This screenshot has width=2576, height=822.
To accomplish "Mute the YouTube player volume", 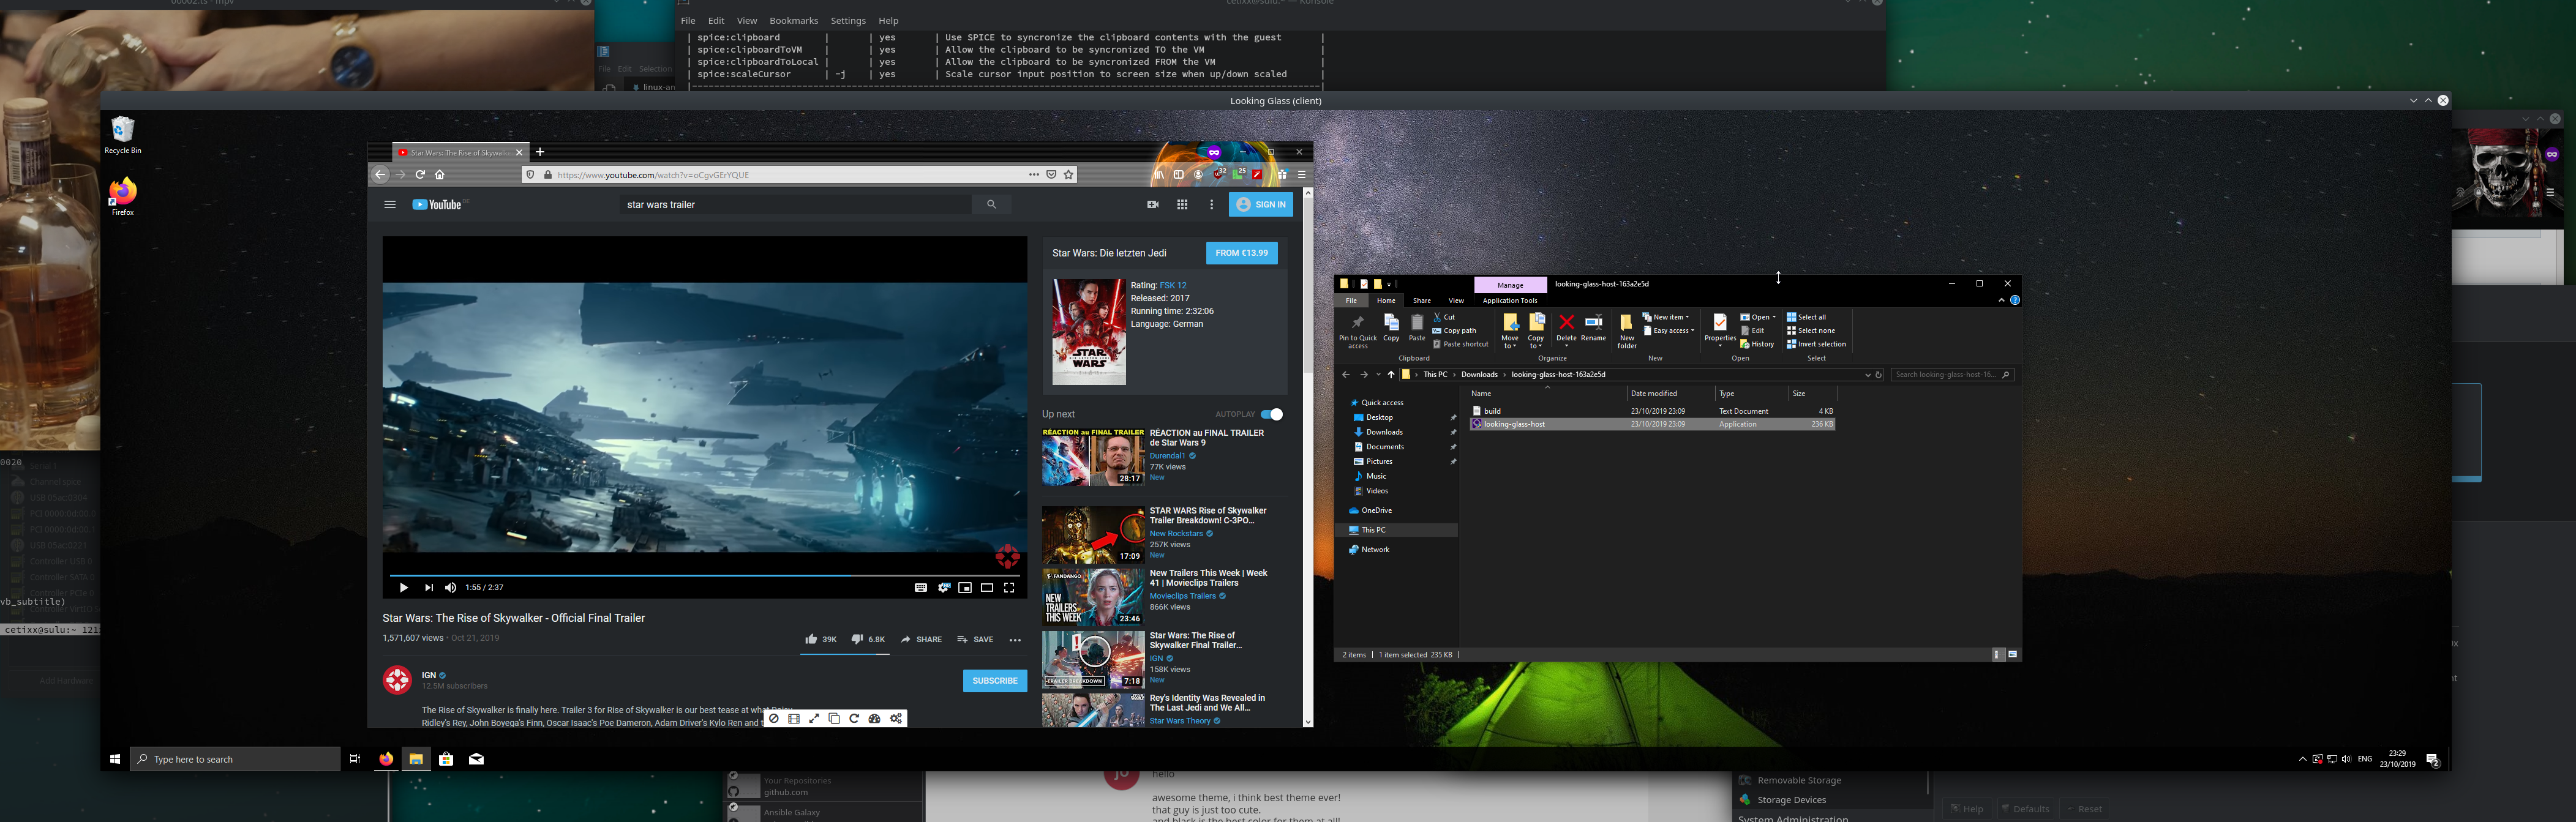I will tap(450, 588).
